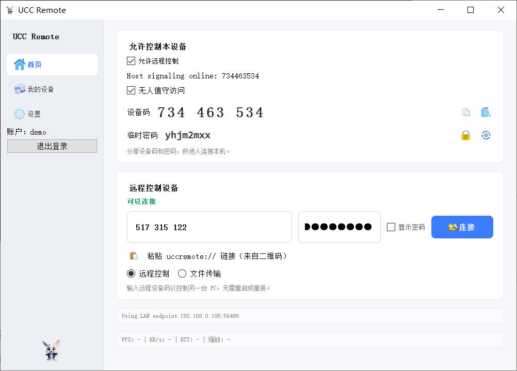Click the blue 连接 connect button
This screenshot has height=371, width=517.
[462, 227]
